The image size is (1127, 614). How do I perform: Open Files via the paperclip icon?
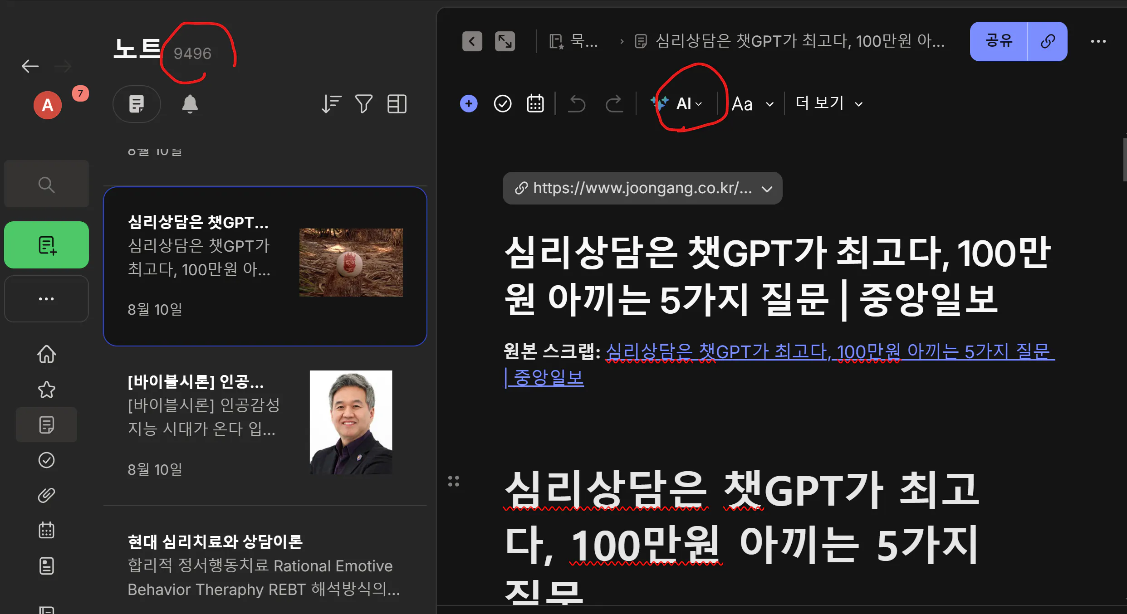coord(46,495)
